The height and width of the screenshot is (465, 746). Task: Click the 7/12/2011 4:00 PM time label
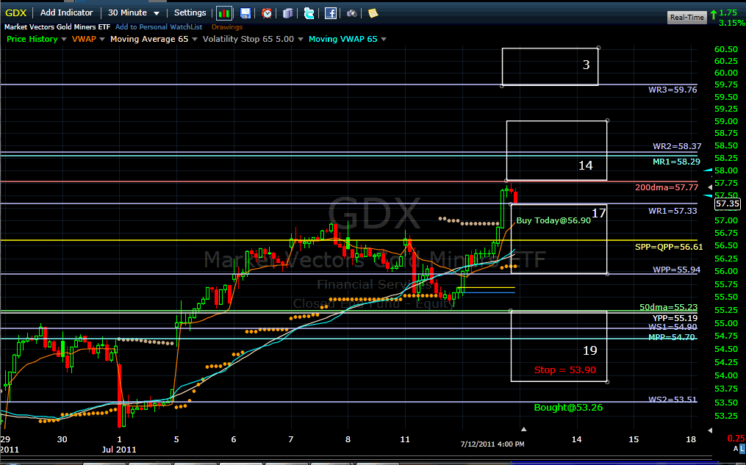pos(492,444)
